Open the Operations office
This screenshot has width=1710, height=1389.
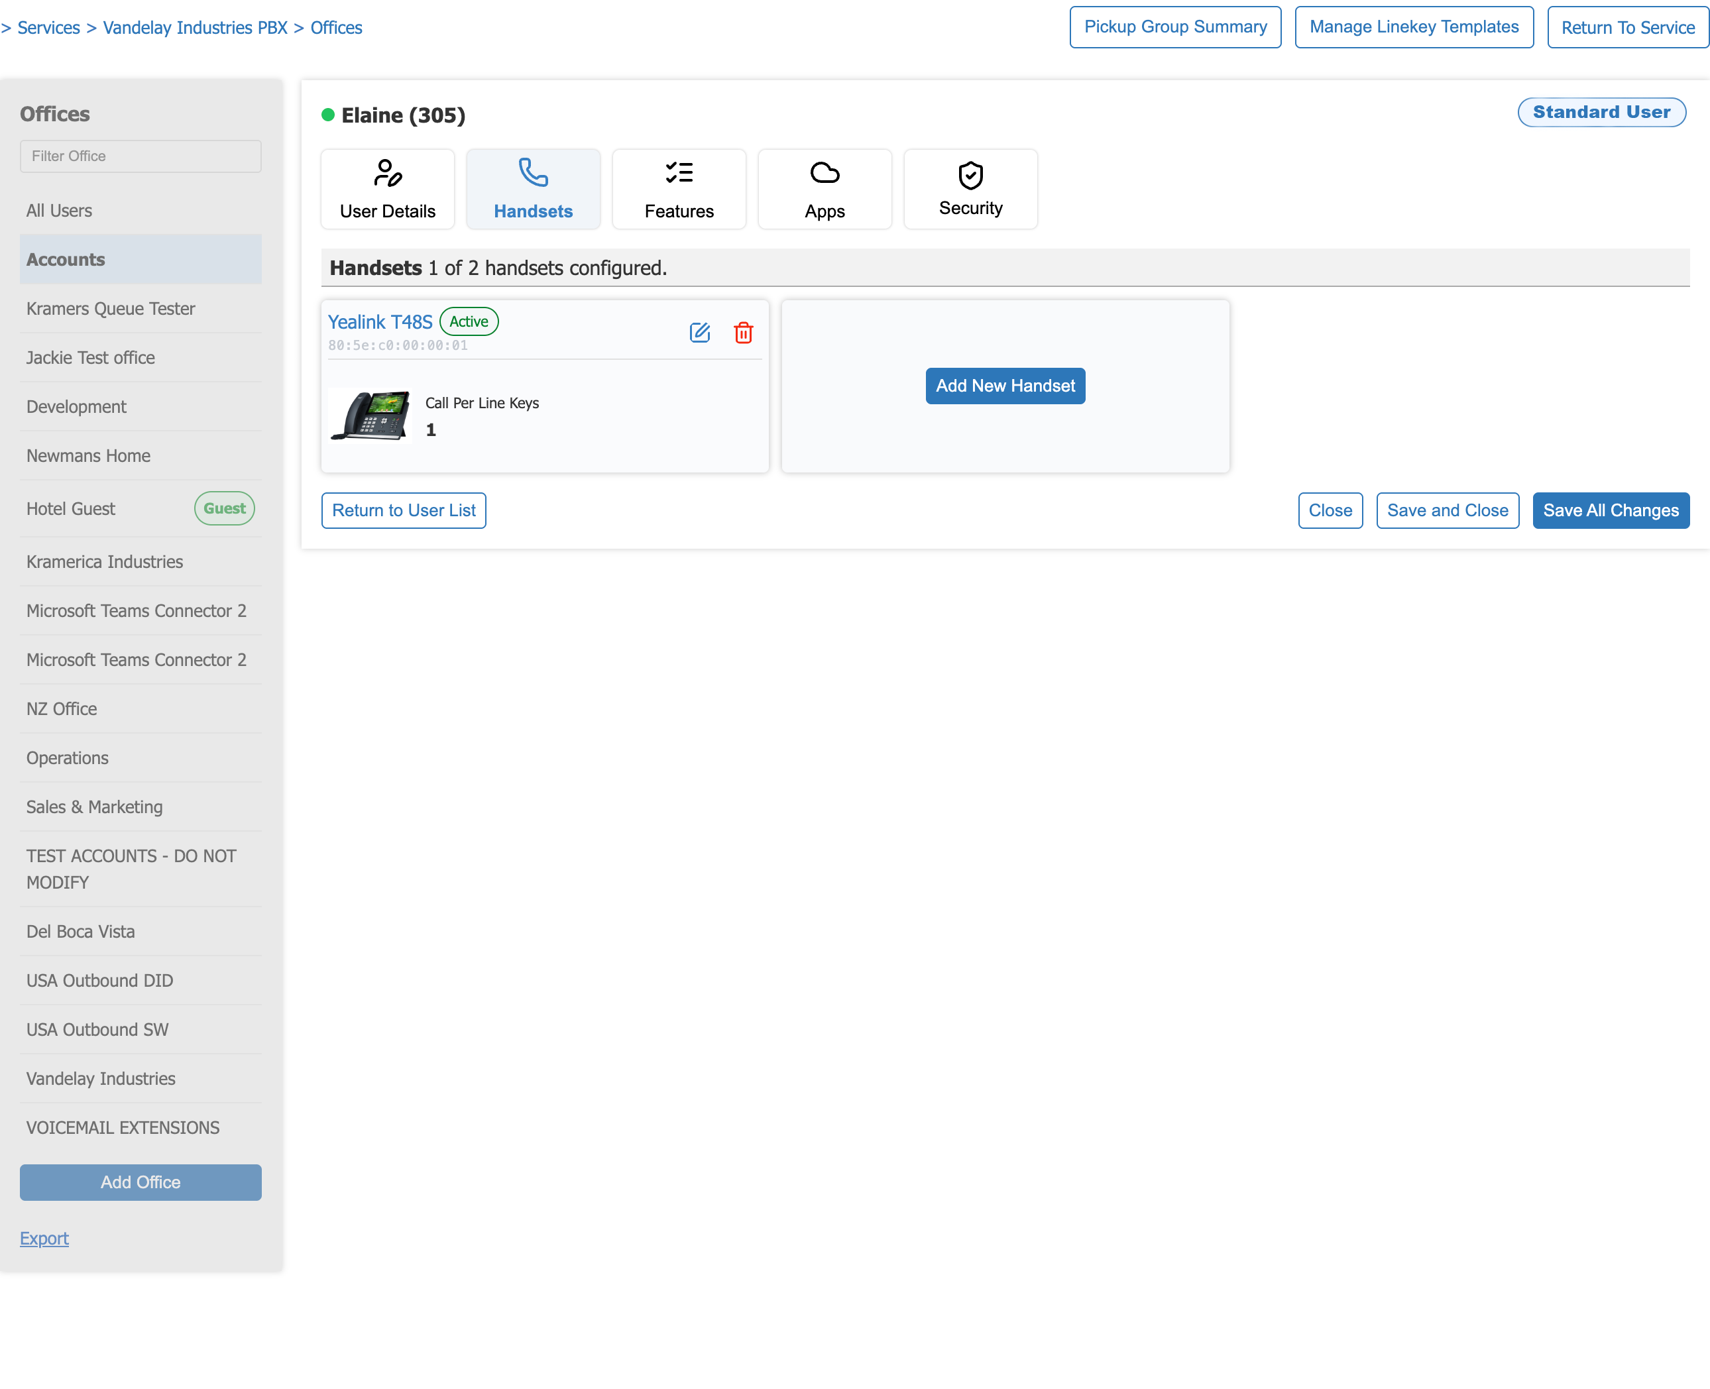(141, 757)
